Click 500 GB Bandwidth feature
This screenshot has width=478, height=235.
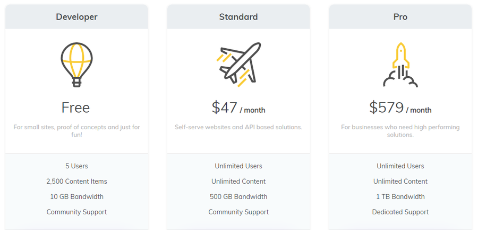[x=238, y=197]
